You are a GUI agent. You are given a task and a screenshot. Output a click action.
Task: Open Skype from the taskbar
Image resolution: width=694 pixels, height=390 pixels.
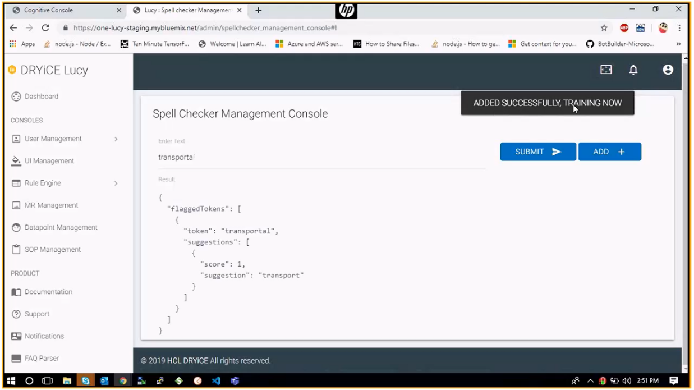pyautogui.click(x=85, y=380)
